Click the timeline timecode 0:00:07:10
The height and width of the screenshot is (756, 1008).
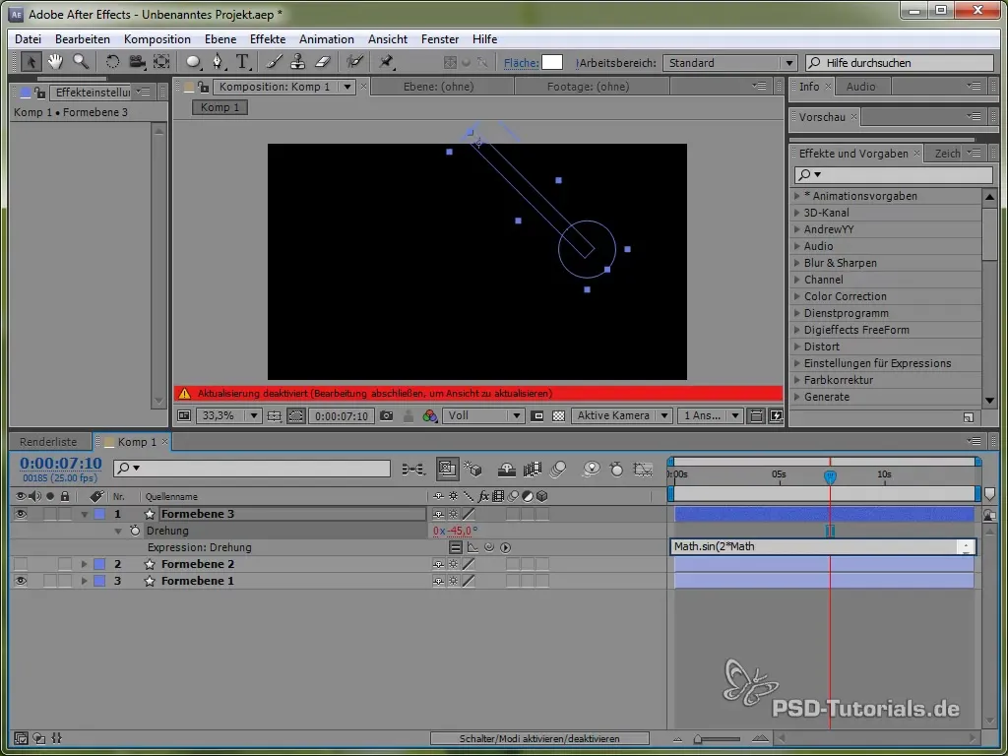60,464
